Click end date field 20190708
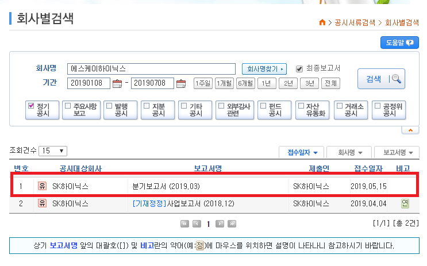427x266 pixels. [152, 83]
